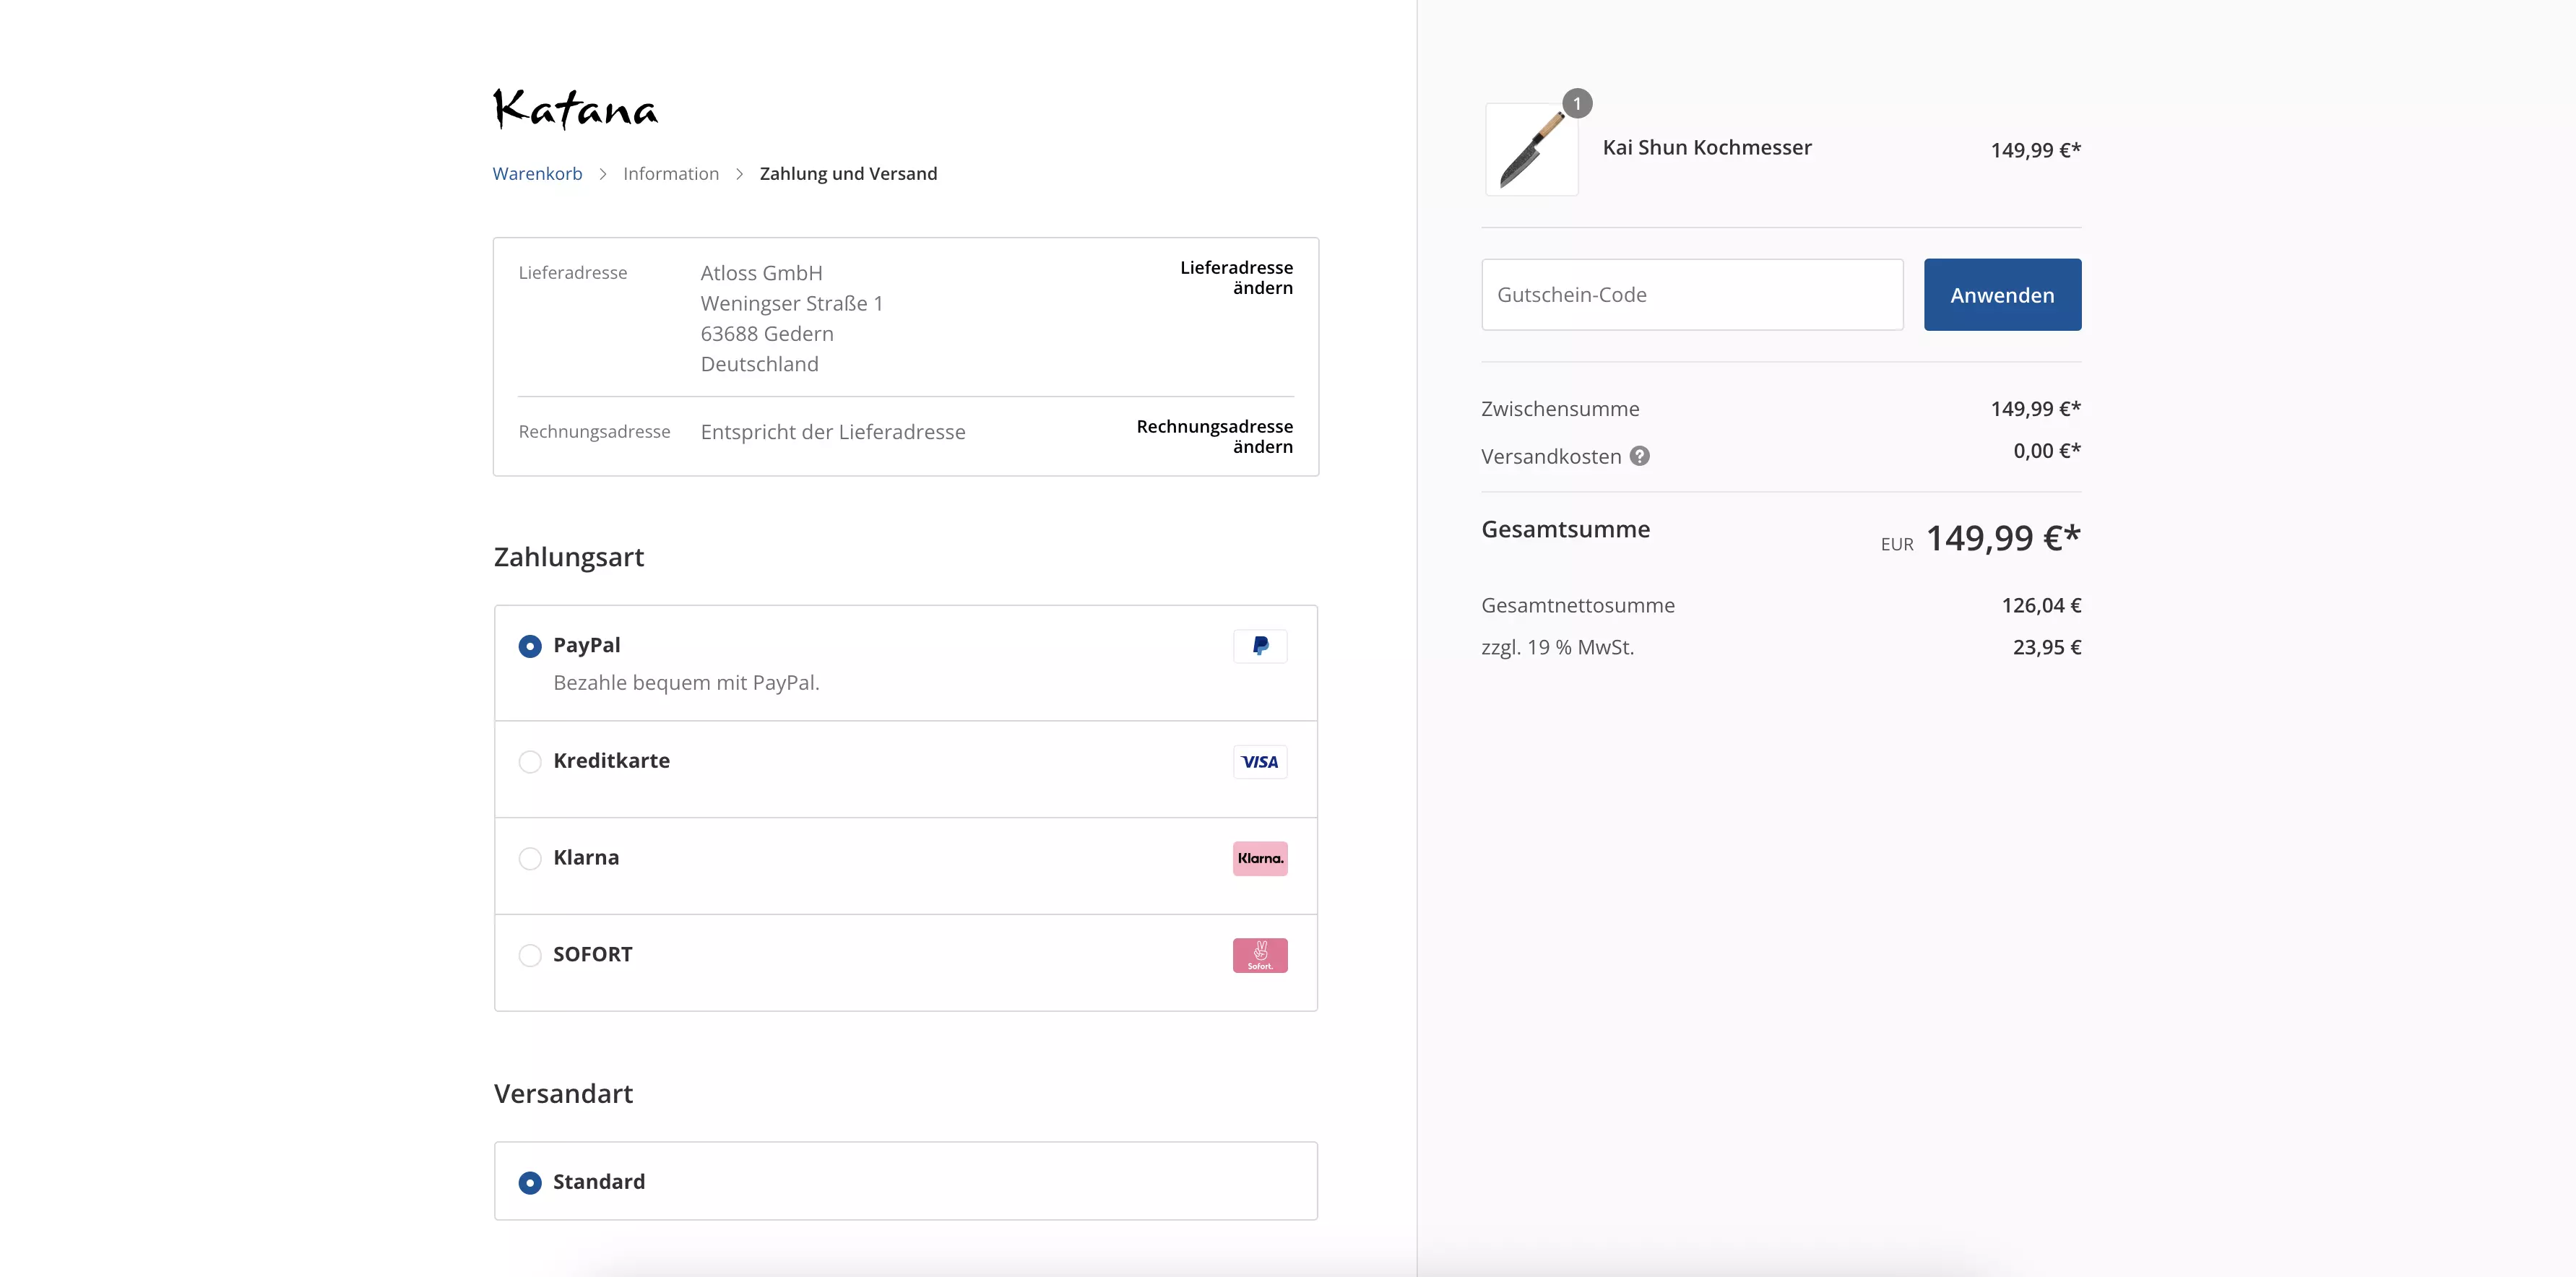Click the Kreditkarte option label
This screenshot has height=1277, width=2576.
coord(611,760)
